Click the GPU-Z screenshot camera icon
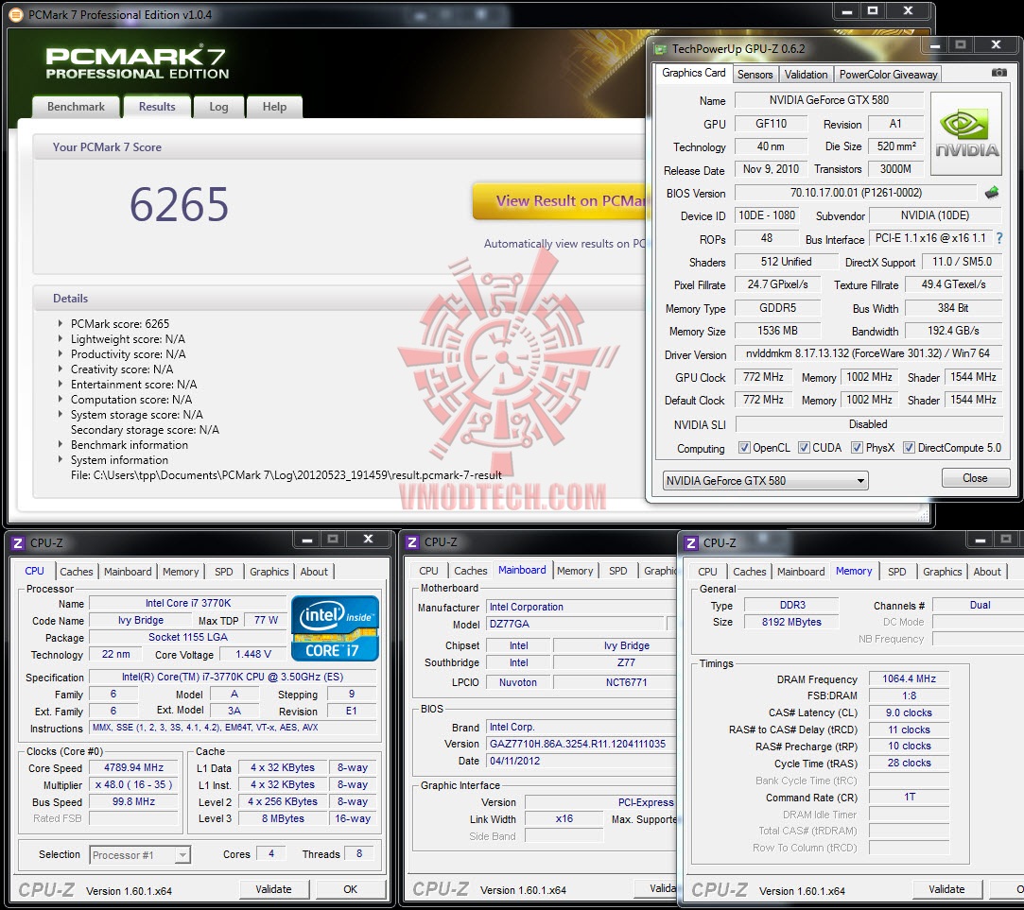 (x=998, y=73)
